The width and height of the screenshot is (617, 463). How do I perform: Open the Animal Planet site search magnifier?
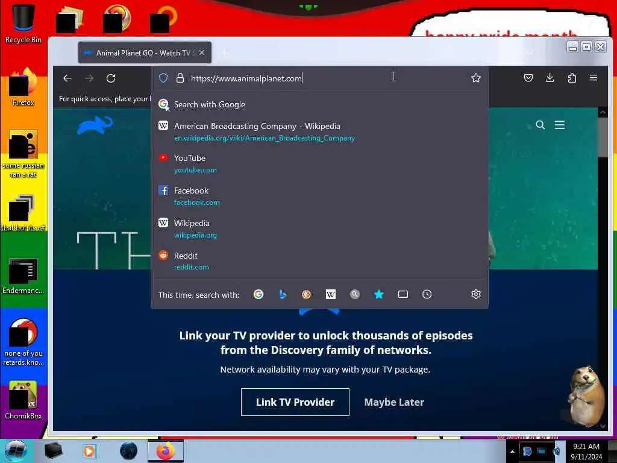[x=540, y=125]
